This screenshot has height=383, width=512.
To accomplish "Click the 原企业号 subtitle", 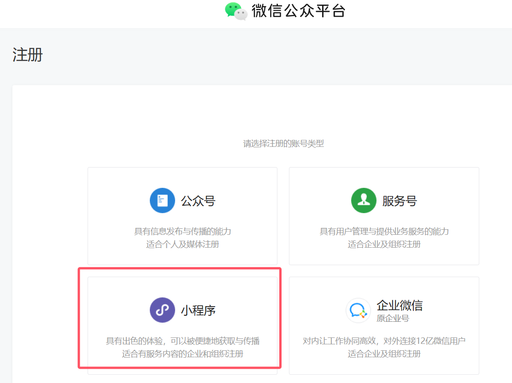I will click(x=393, y=319).
